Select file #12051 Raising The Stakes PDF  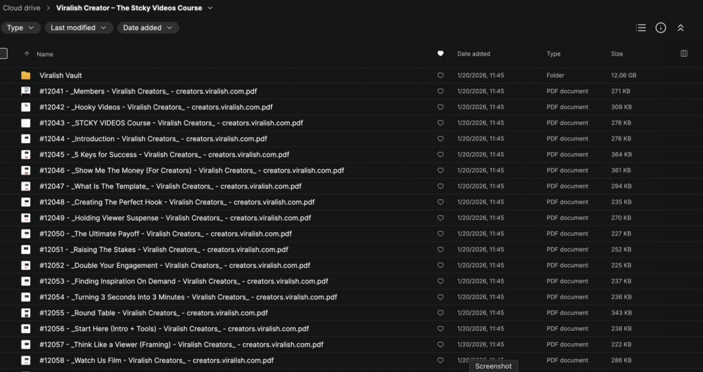coord(163,250)
